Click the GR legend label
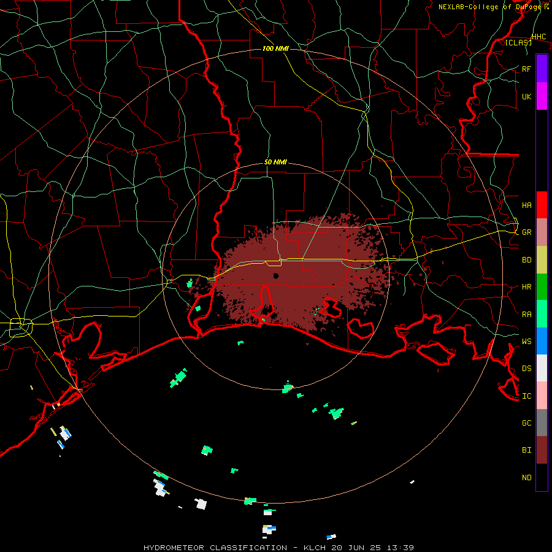This screenshot has width=552, height=552. pyautogui.click(x=526, y=232)
